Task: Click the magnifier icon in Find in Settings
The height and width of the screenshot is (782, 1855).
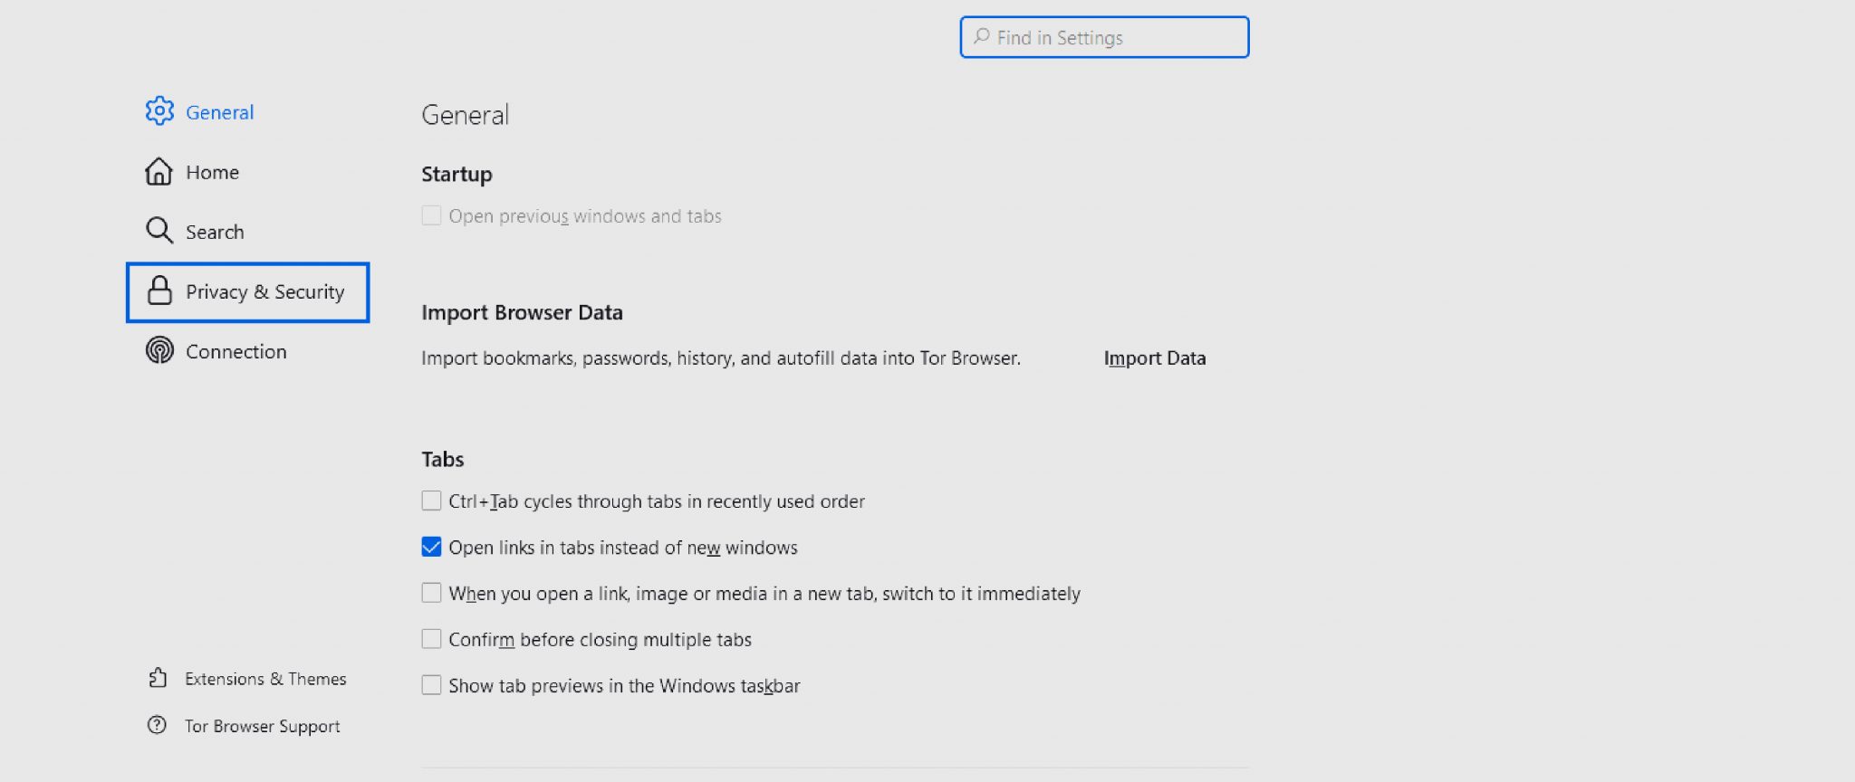Action: (x=981, y=37)
